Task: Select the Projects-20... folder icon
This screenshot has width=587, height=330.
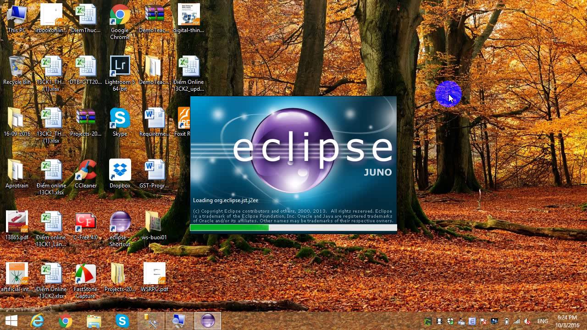Action: point(120,277)
